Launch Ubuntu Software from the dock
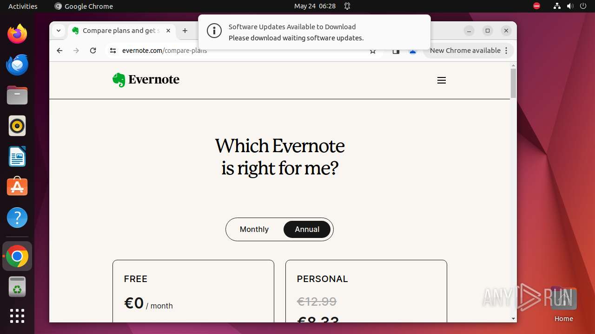Viewport: 595px width, 334px height. tap(17, 186)
